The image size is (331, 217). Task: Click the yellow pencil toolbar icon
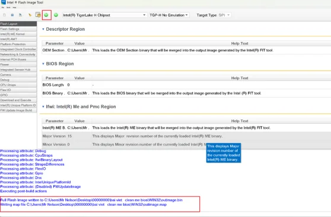click(x=30, y=15)
